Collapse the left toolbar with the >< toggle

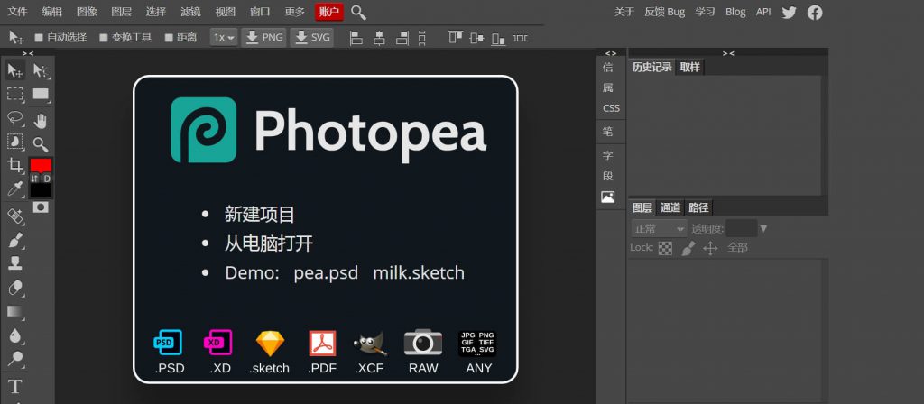[x=28, y=53]
